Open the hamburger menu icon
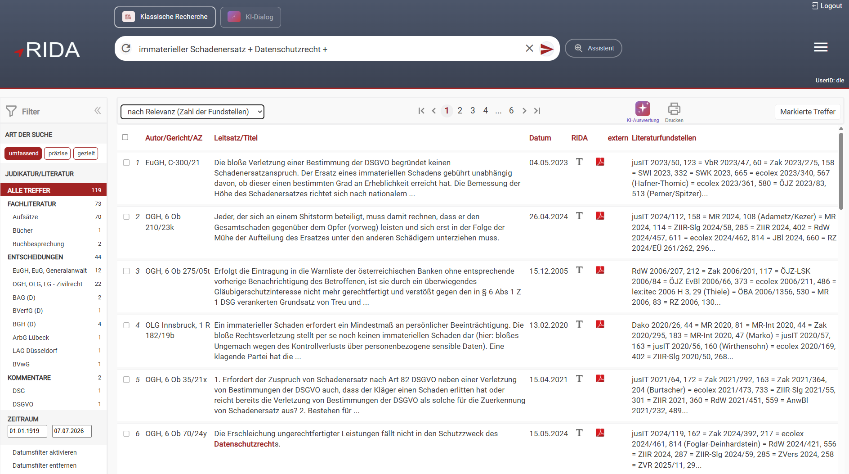 [x=821, y=47]
